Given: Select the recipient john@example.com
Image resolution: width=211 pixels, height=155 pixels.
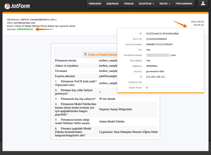Looking at the screenshot, I should (x=24, y=23).
